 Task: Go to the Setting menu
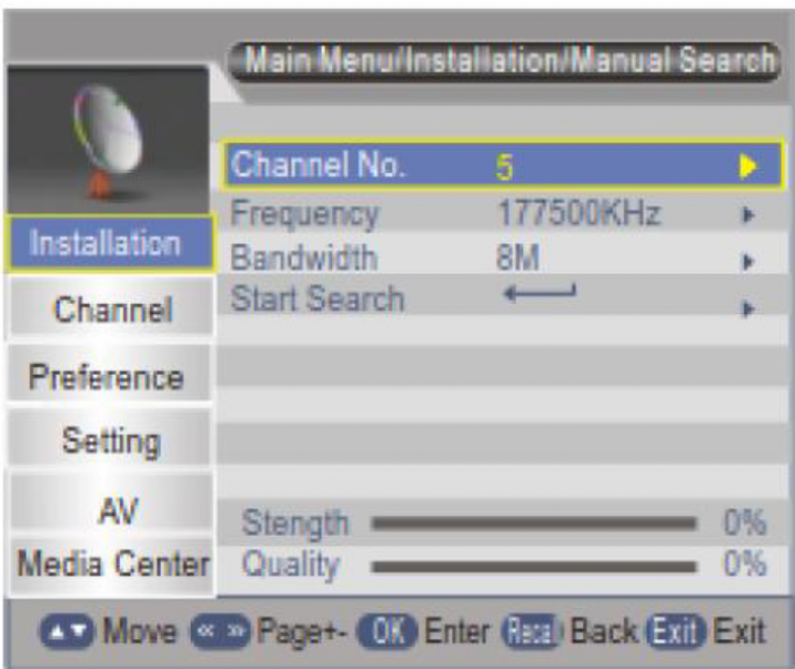[109, 439]
